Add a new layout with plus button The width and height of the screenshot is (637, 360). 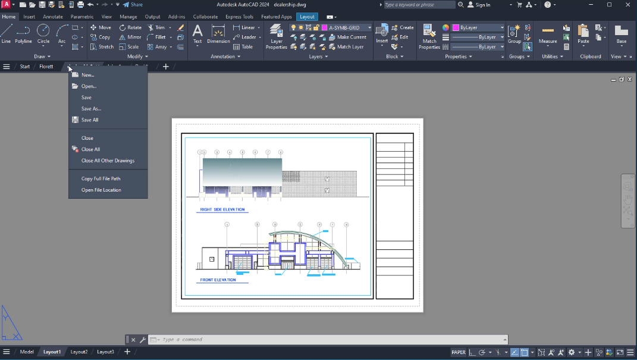tap(127, 352)
